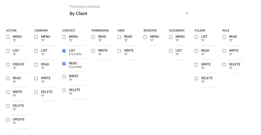Open the filter under USER READ
The width and height of the screenshot is (261, 135).
[x=126, y=41]
